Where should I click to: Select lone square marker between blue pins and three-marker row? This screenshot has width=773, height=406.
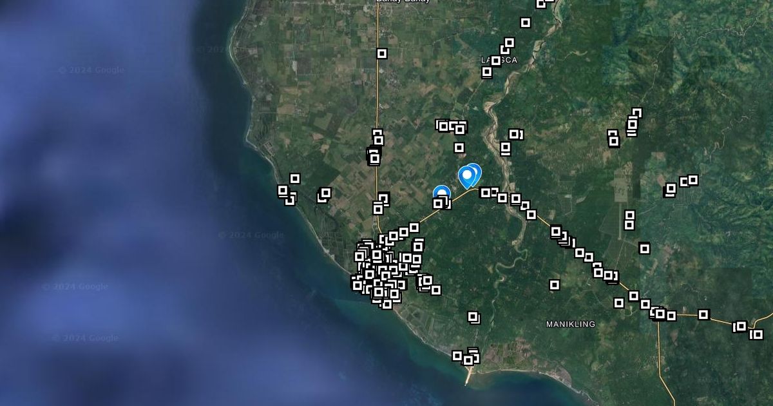tap(459, 148)
